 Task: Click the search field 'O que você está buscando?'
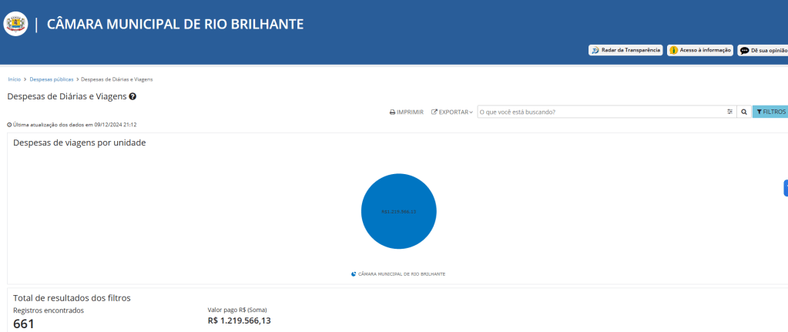tap(601, 112)
